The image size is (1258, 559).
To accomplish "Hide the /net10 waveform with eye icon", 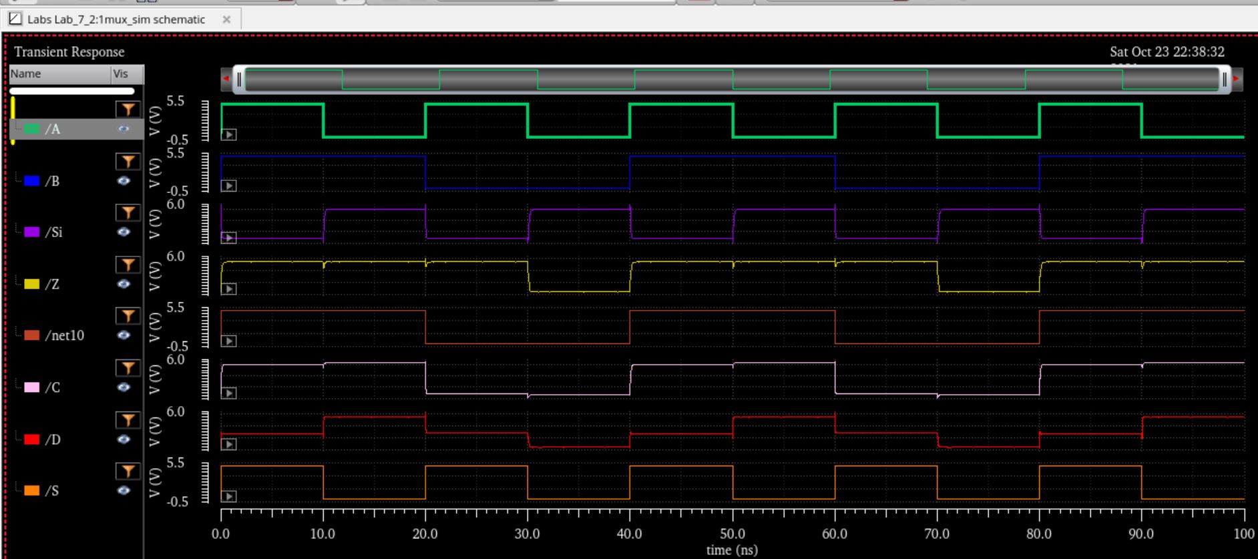I will (x=124, y=335).
